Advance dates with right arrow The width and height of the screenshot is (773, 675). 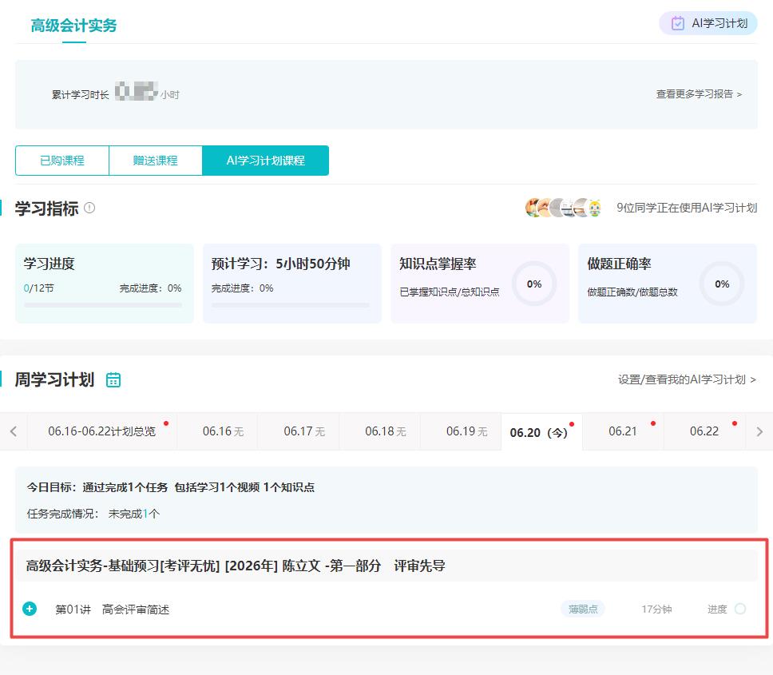(759, 431)
